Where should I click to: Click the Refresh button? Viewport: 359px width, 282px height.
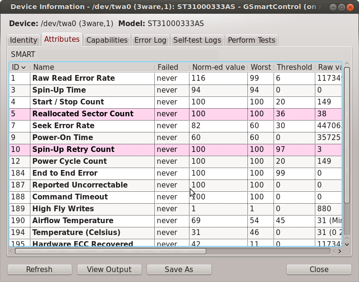[x=39, y=269]
